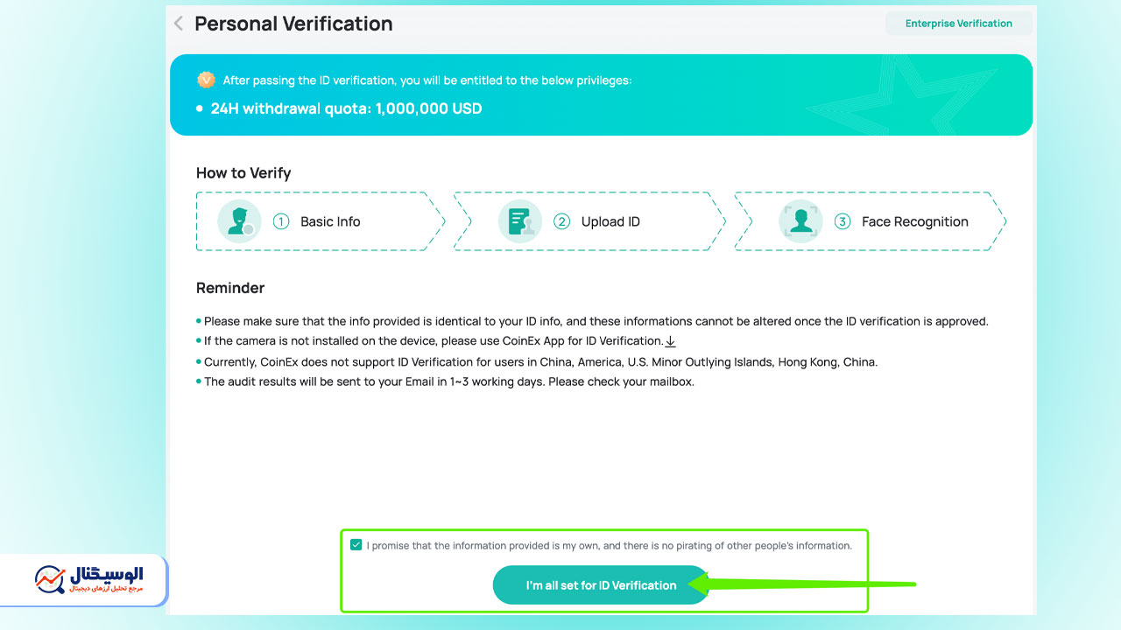Click the 'I promise that the information' statement
This screenshot has height=630, width=1121.
tap(609, 545)
